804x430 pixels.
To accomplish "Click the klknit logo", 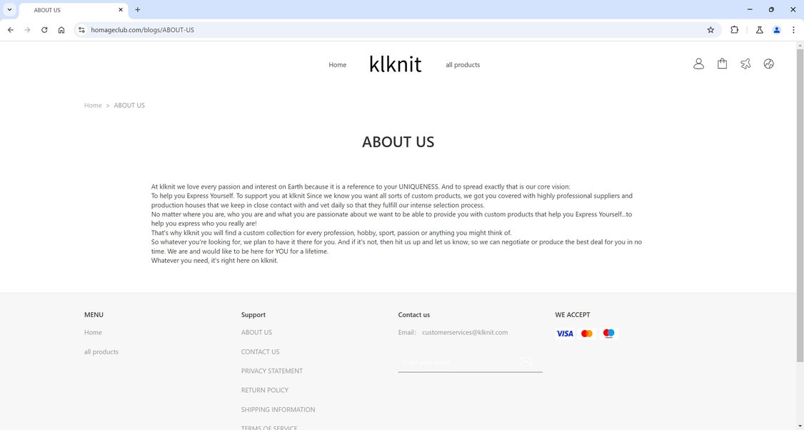I will coord(396,64).
